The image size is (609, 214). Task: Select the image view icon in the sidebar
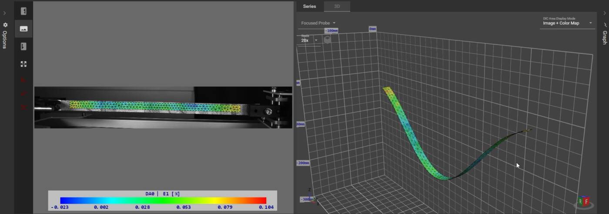pos(23,29)
